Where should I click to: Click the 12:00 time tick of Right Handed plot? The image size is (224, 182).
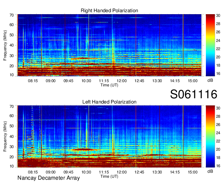coord(122,81)
